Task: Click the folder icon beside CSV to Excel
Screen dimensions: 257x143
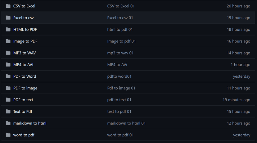Action: pos(8,6)
